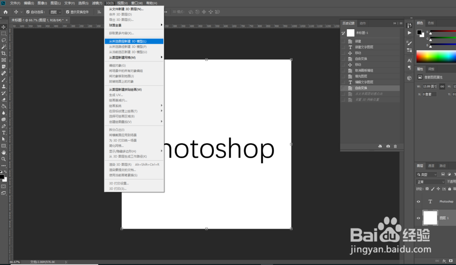Screen dimensions: 456x265
Task: Open the 滤镜 menu
Action: pyautogui.click(x=97, y=3)
